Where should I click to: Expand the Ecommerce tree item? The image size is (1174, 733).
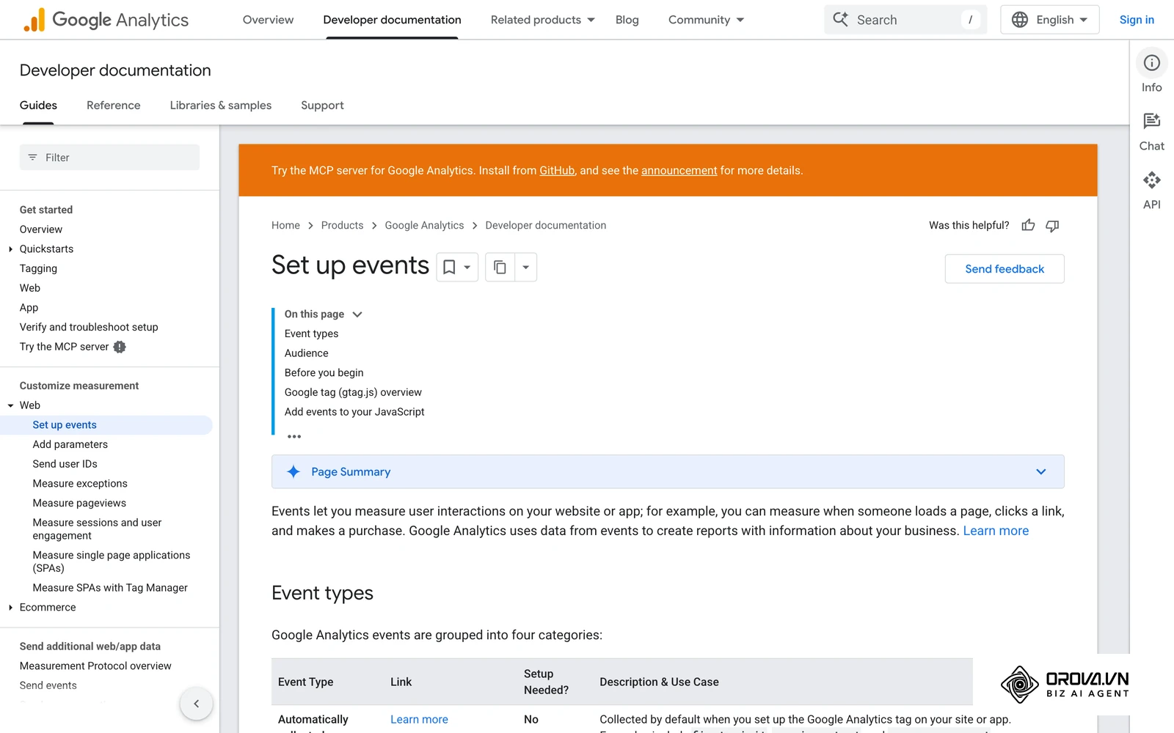click(10, 608)
